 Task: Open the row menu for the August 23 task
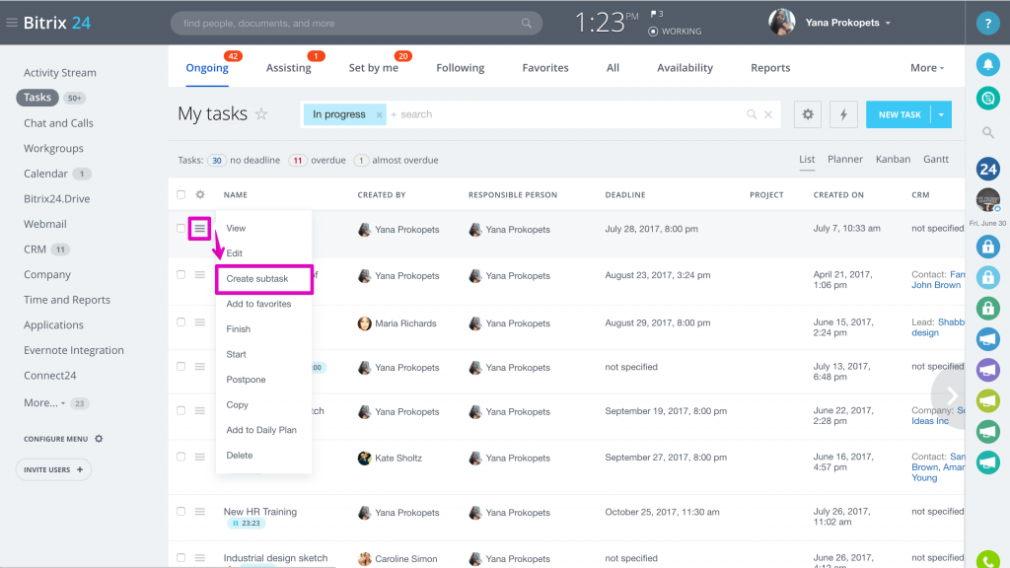(199, 275)
